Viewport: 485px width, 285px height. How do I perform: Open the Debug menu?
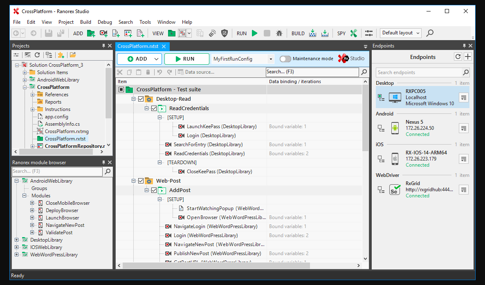105,22
